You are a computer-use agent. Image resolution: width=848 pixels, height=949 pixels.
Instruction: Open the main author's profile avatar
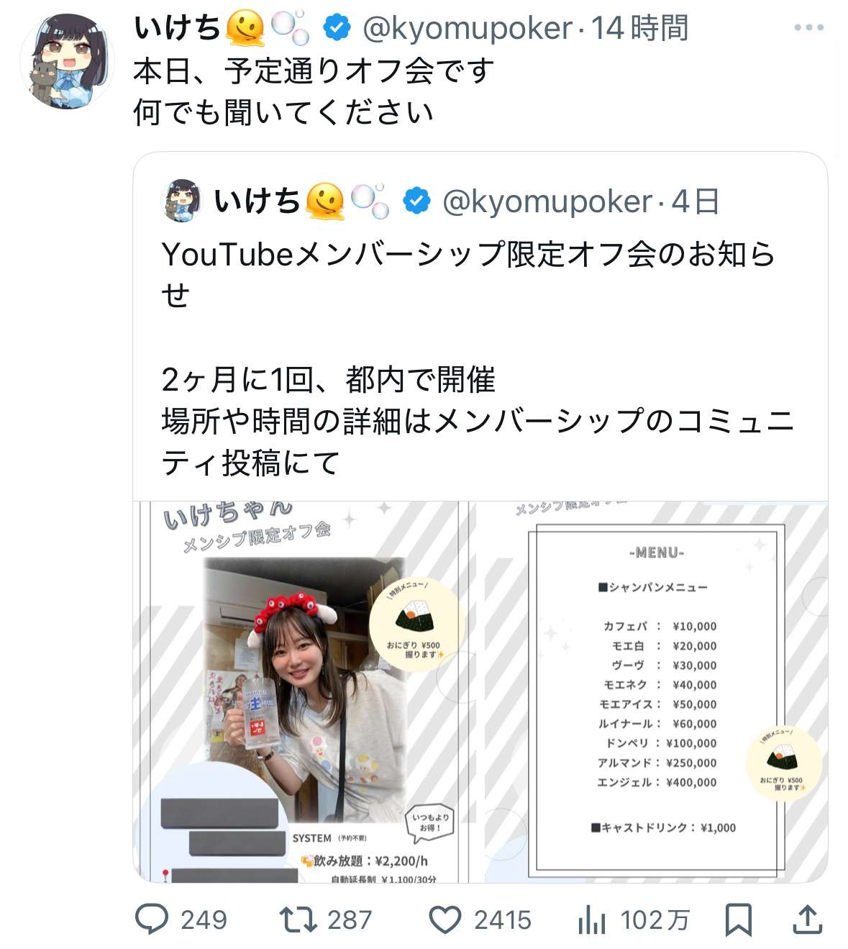click(x=66, y=61)
